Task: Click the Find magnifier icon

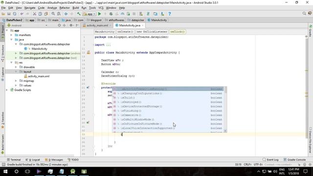Action: 53,14
